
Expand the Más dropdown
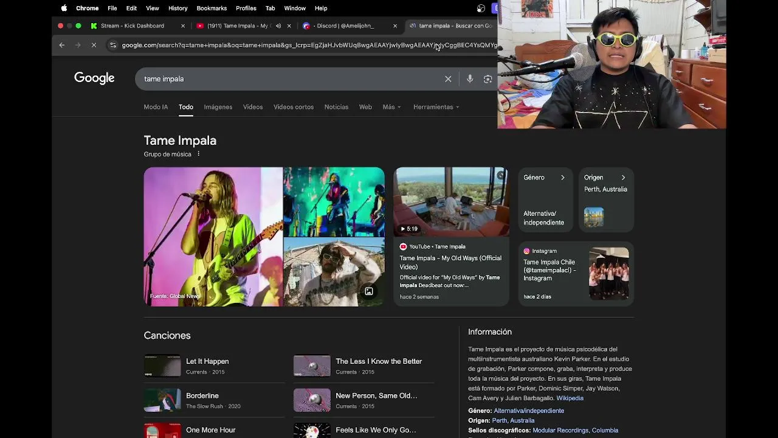(x=391, y=107)
